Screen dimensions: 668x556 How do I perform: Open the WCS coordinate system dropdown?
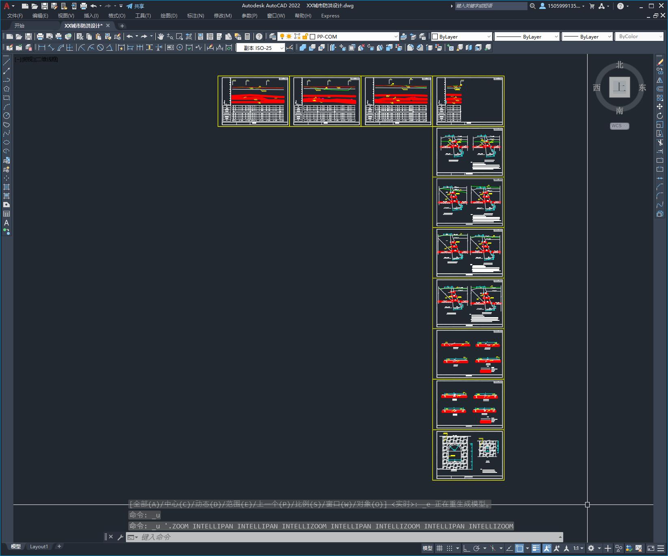pyautogui.click(x=619, y=126)
